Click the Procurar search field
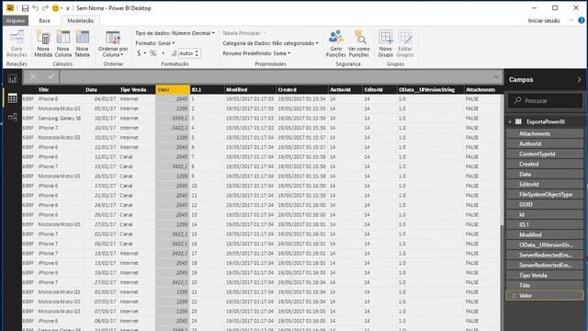This screenshot has width=588, height=331. coord(545,100)
